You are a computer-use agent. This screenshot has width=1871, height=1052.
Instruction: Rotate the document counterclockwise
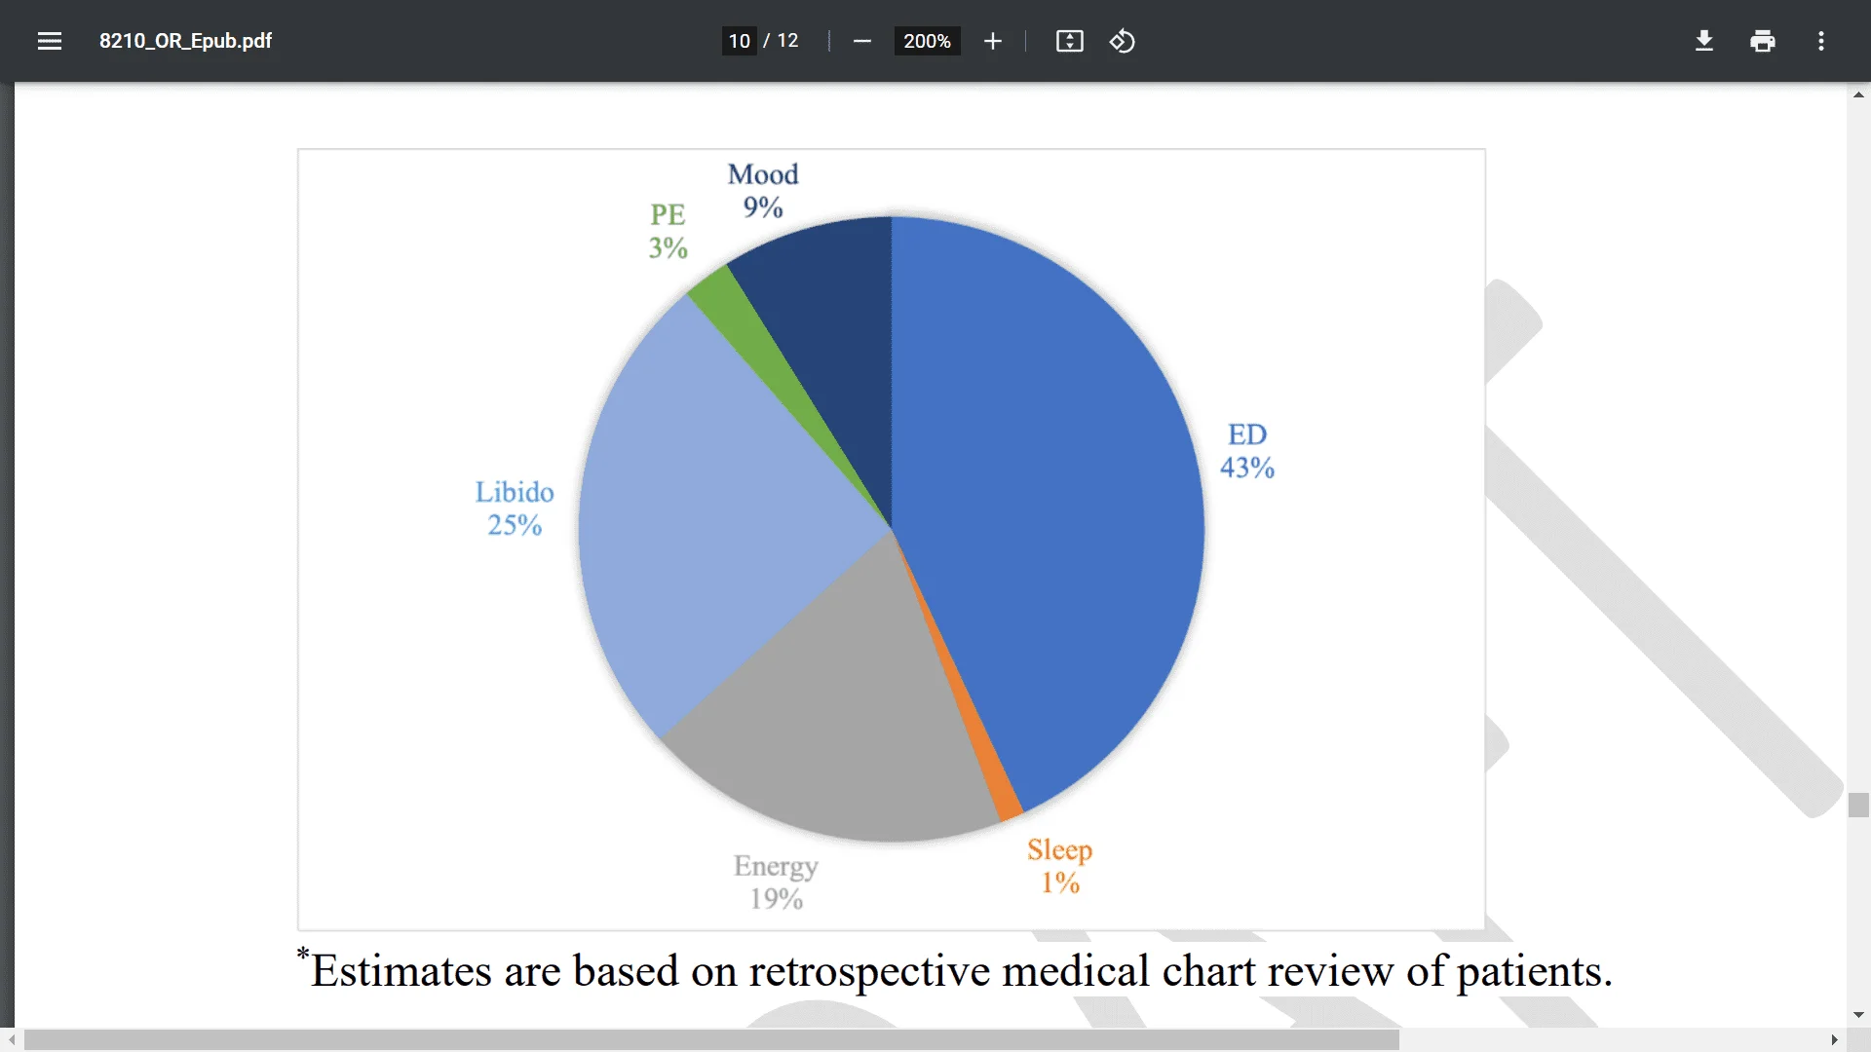click(1123, 41)
